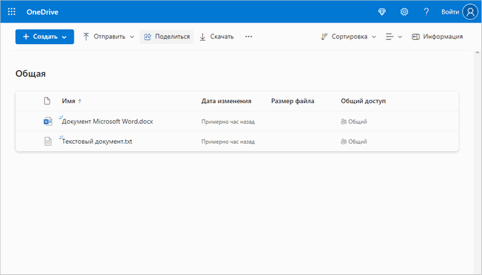Open the more actions ellipsis menu
Screen dimensions: 482x275
coord(249,36)
